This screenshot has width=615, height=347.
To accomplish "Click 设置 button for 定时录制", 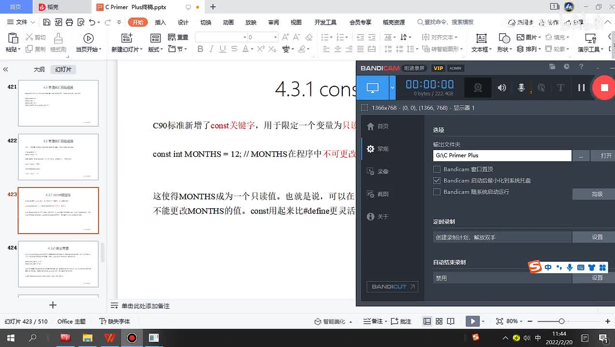I will click(x=594, y=237).
